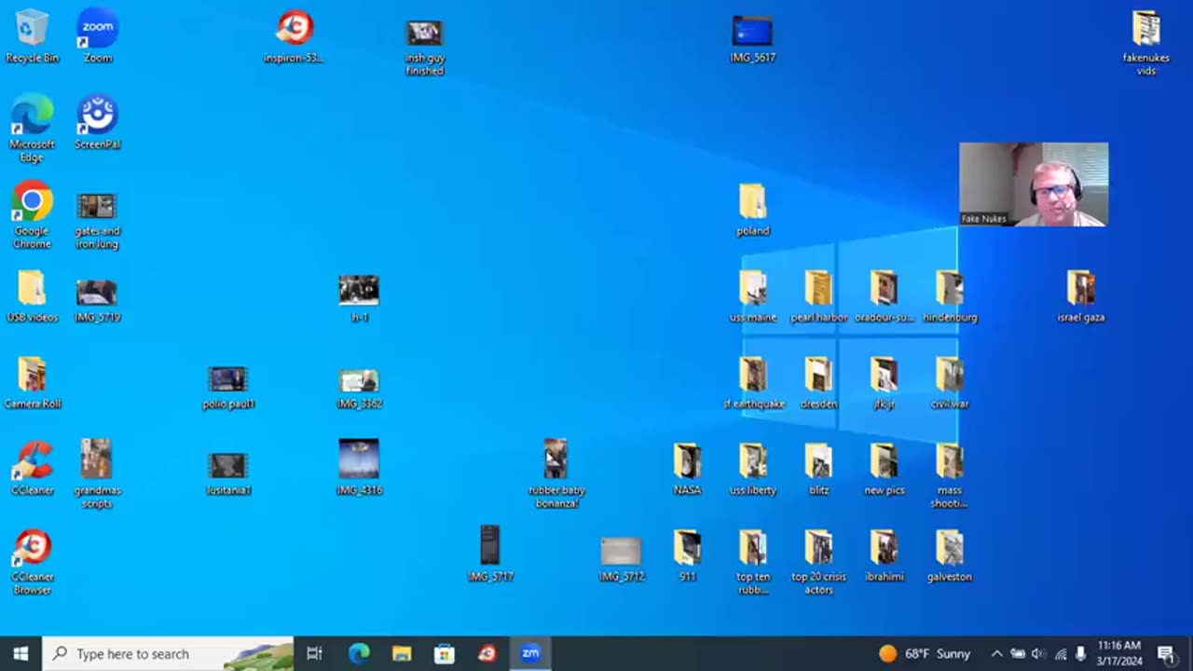1193x671 pixels.
Task: Click the Fake Nukes webcam thumbnail
Action: [x=1034, y=185]
